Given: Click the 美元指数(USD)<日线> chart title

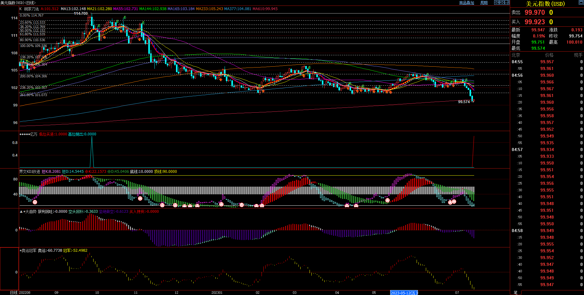Looking at the screenshot, I should [x=18, y=3].
